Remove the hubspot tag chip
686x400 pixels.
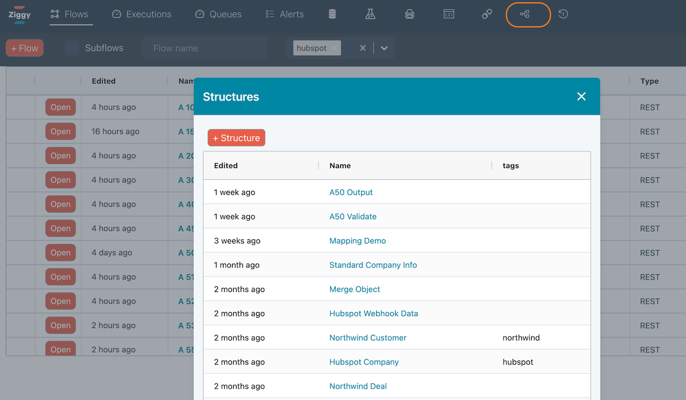[x=334, y=48]
